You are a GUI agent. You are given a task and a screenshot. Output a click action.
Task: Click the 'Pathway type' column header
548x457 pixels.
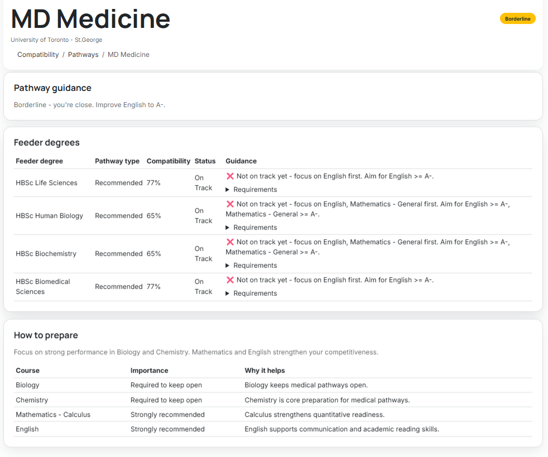tap(117, 161)
